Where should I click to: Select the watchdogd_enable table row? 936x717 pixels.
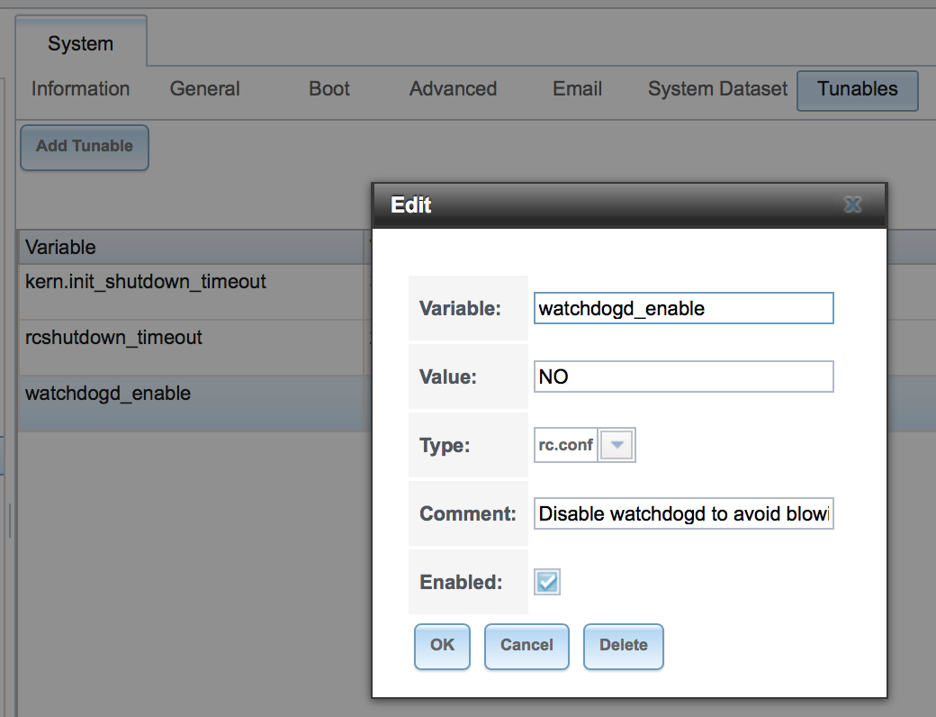pyautogui.click(x=191, y=404)
